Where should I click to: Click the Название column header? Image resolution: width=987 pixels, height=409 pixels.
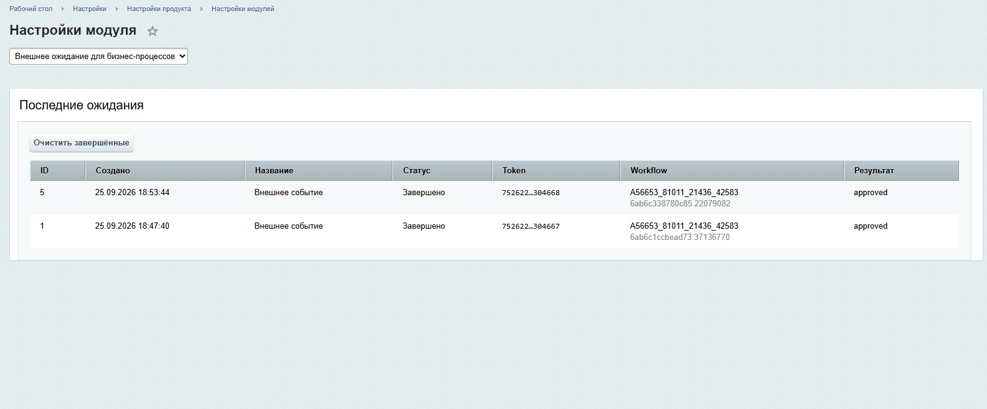tap(319, 170)
